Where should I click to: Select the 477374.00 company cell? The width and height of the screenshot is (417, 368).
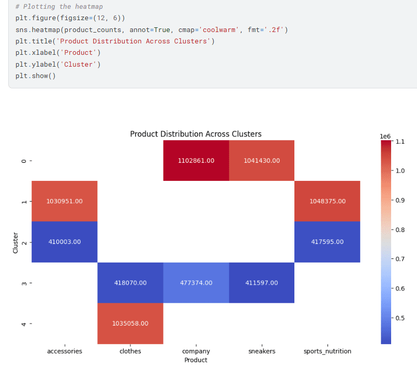pos(196,283)
